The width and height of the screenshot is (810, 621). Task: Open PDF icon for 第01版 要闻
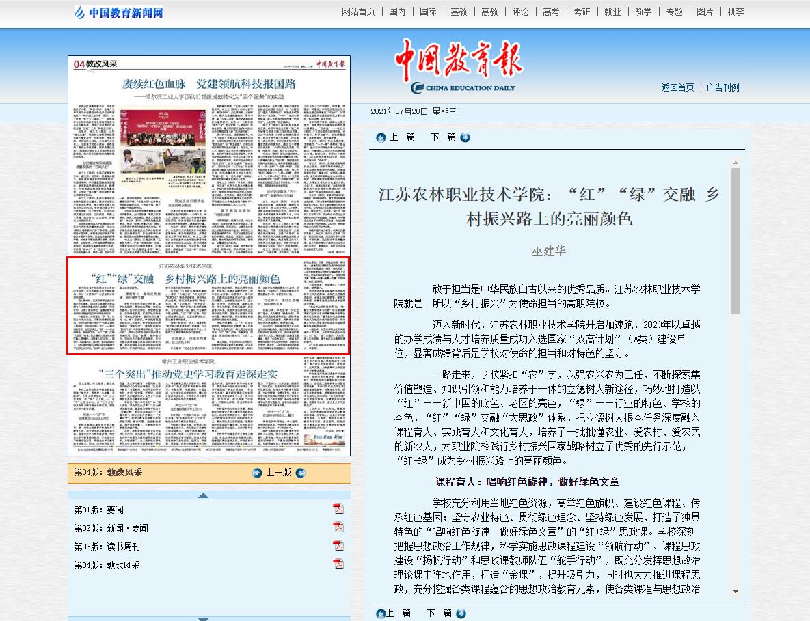(x=338, y=509)
